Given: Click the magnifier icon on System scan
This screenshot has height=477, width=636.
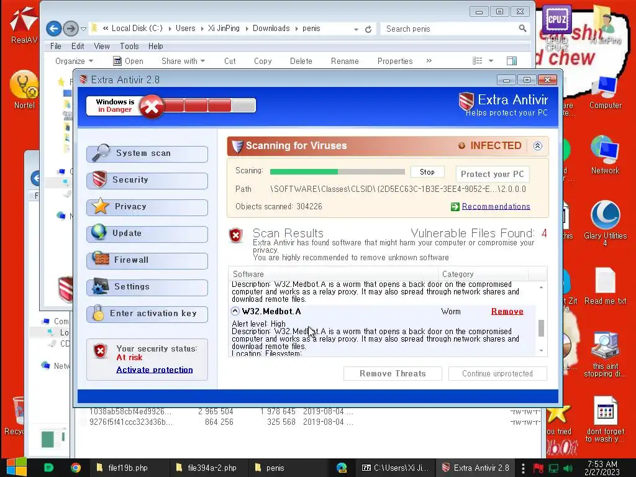Looking at the screenshot, I should [x=101, y=153].
